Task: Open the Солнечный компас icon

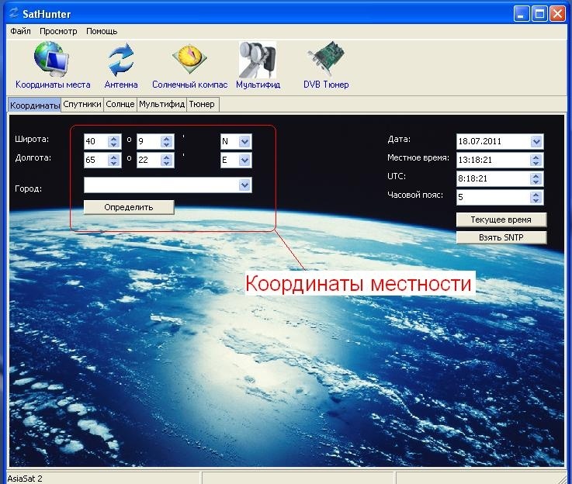Action: (x=189, y=60)
